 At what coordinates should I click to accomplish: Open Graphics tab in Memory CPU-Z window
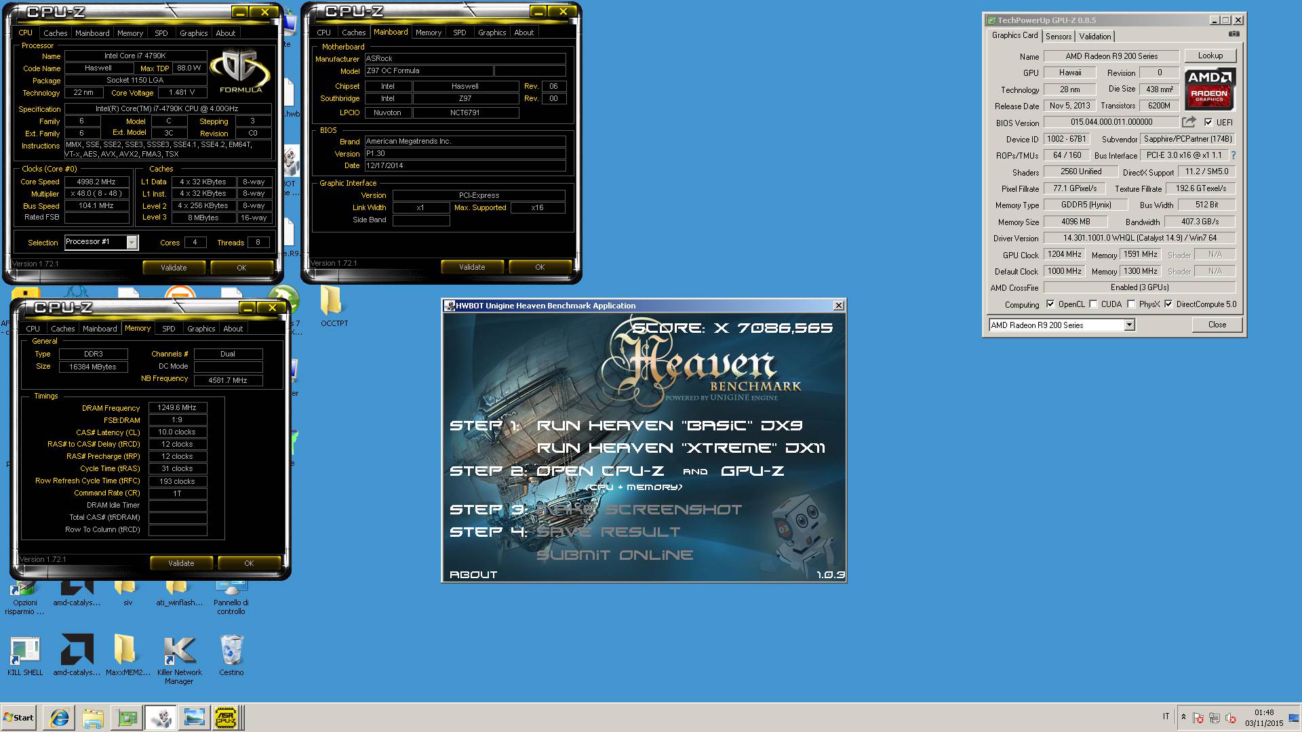coord(201,329)
